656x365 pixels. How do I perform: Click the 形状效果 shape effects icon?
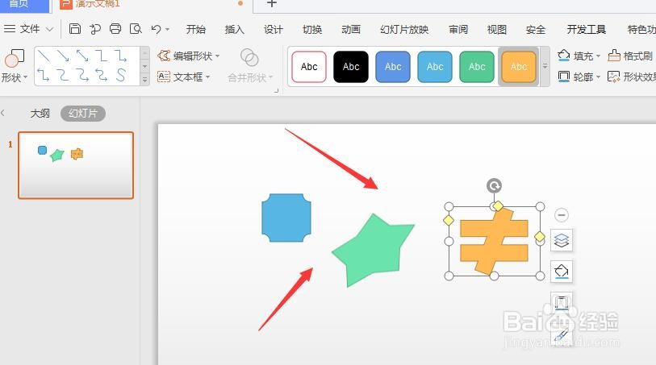click(613, 77)
